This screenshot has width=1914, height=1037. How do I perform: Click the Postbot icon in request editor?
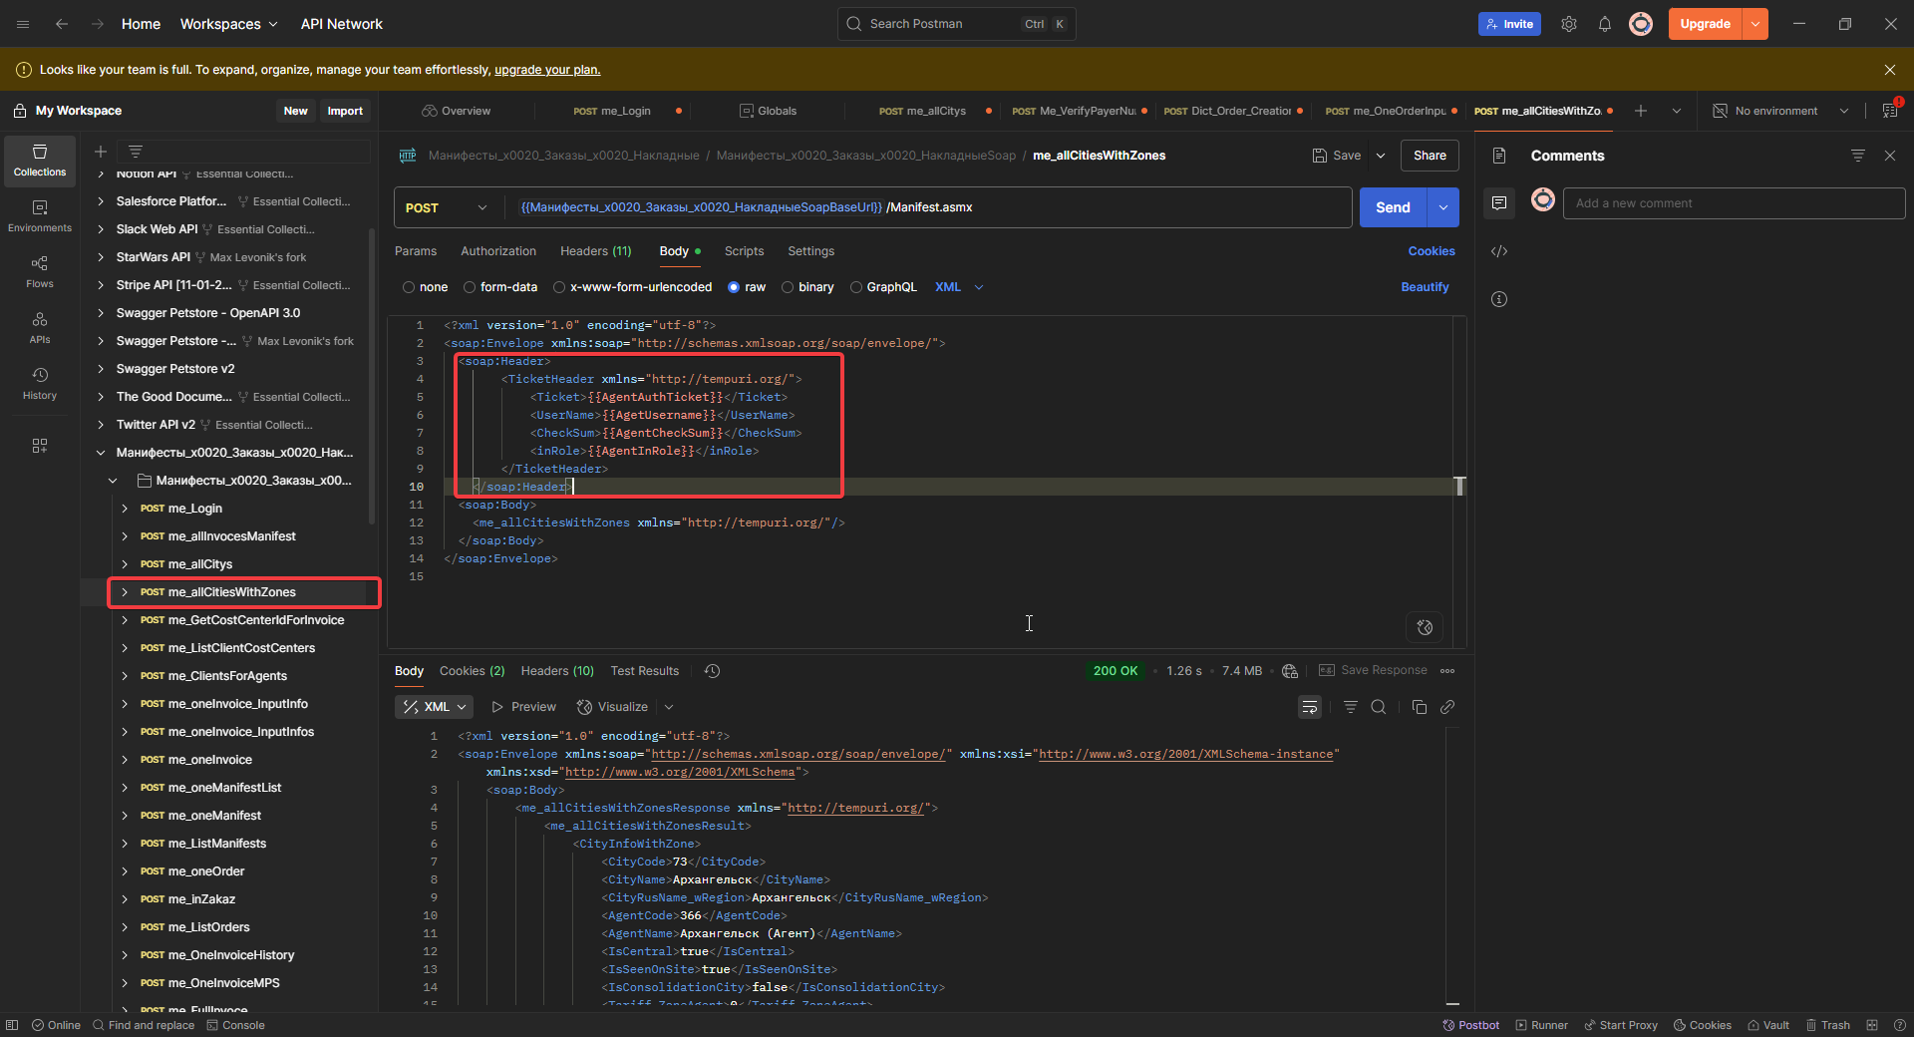[1425, 627]
